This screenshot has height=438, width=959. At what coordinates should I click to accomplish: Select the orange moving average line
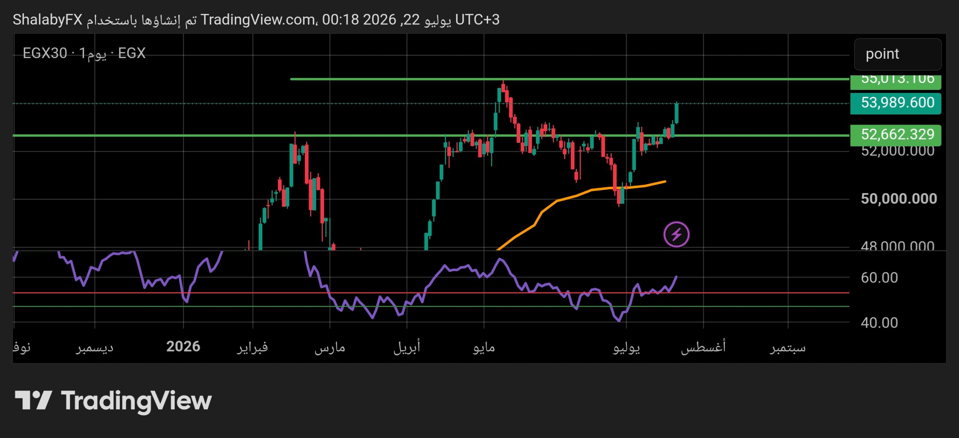tap(581, 195)
